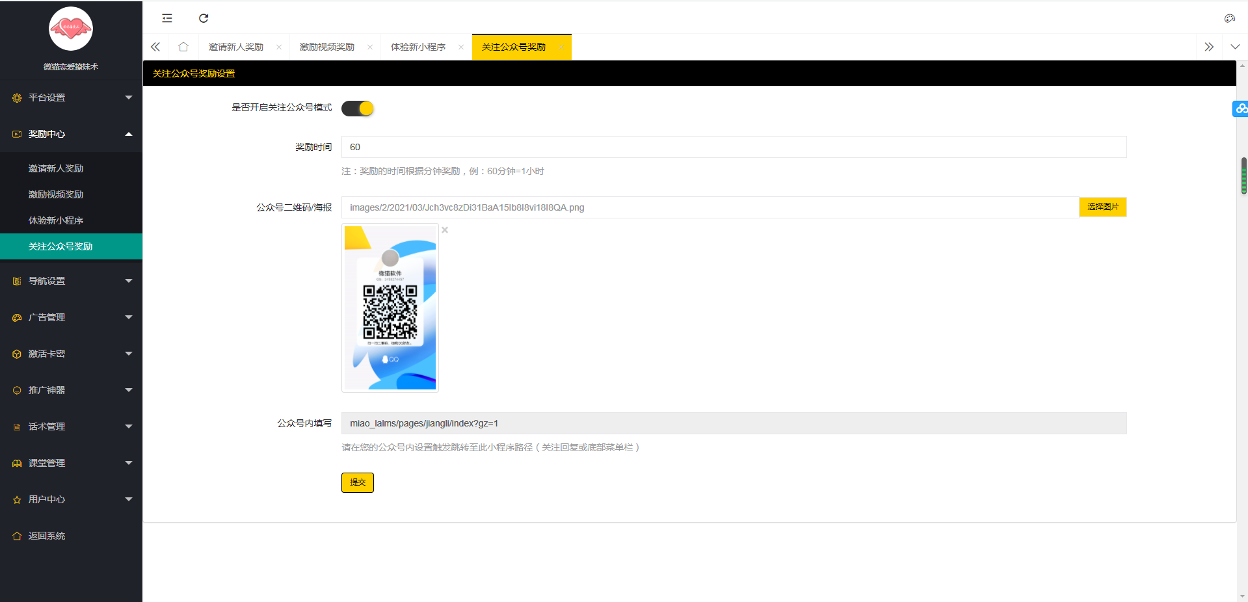Close the 激励视频奖励 tab
This screenshot has height=602, width=1248.
click(370, 47)
